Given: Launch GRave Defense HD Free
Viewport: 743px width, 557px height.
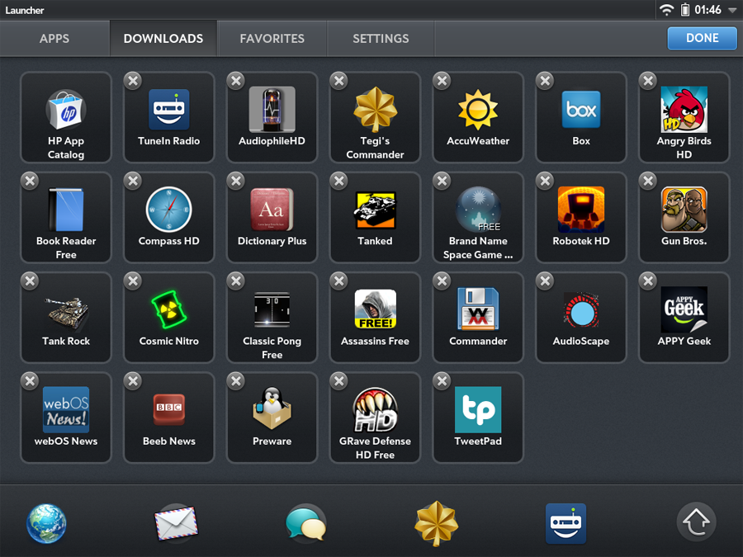Looking at the screenshot, I should coord(375,418).
